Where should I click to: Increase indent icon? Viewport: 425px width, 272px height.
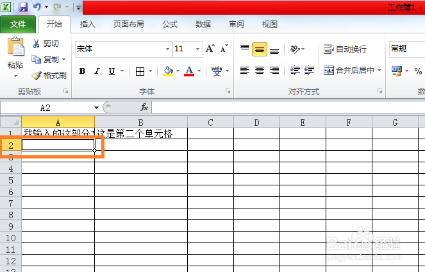309,71
